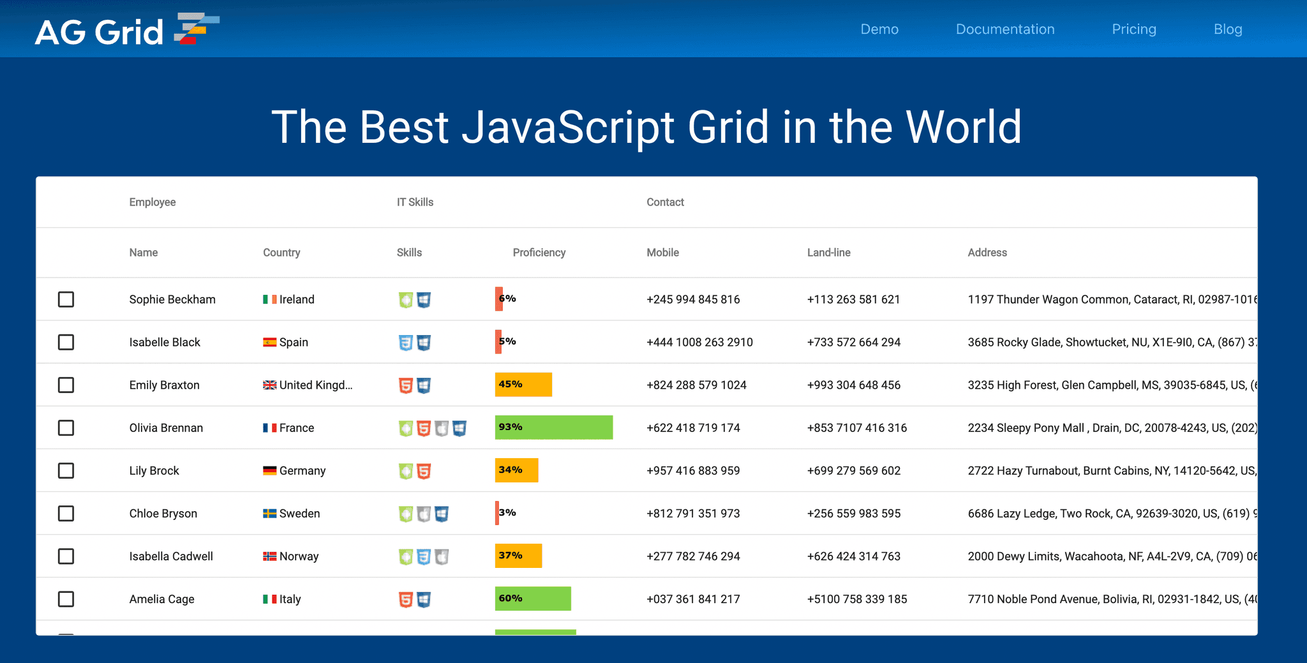Viewport: 1307px width, 663px height.
Task: Click Olivia Brennan's 93% proficiency bar
Action: pyautogui.click(x=553, y=428)
